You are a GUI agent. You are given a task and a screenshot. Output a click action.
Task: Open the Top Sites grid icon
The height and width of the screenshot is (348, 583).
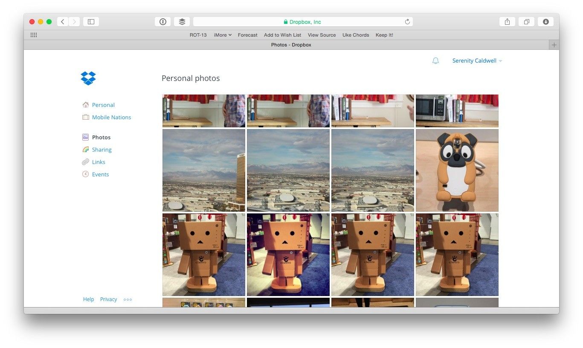click(x=34, y=35)
